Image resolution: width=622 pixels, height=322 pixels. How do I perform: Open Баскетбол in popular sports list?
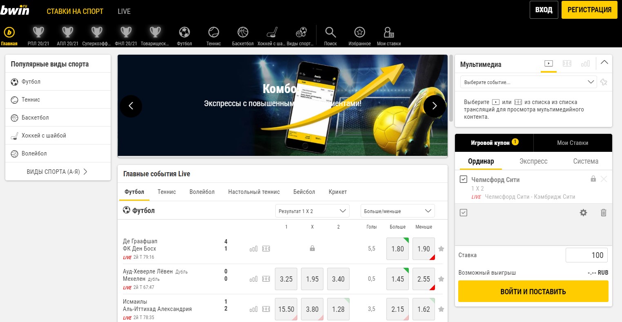click(x=58, y=118)
